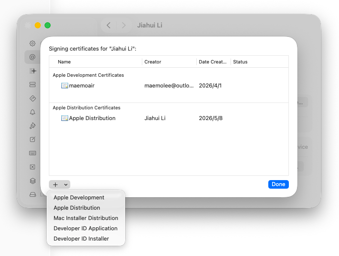The width and height of the screenshot is (339, 256).
Task: Click the source control square icon in sidebar
Action: click(33, 167)
